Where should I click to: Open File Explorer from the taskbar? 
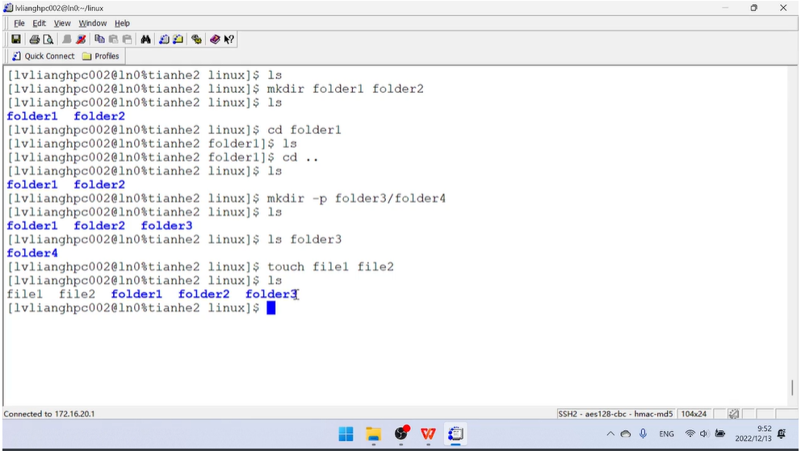[x=373, y=434]
